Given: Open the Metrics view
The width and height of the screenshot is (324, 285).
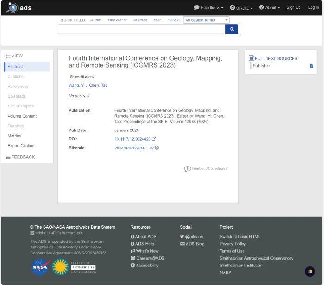Looking at the screenshot, I should pyautogui.click(x=14, y=136).
